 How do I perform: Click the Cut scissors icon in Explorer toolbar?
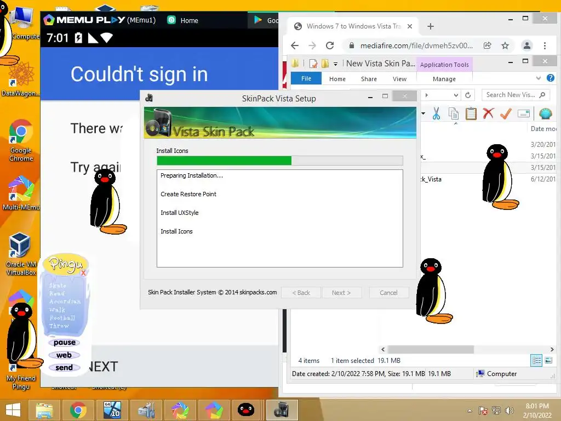pos(436,114)
